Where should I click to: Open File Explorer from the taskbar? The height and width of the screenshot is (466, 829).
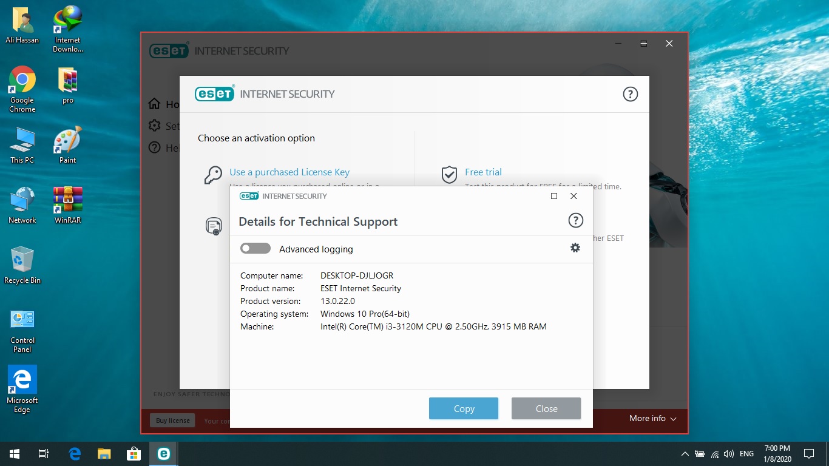104,454
